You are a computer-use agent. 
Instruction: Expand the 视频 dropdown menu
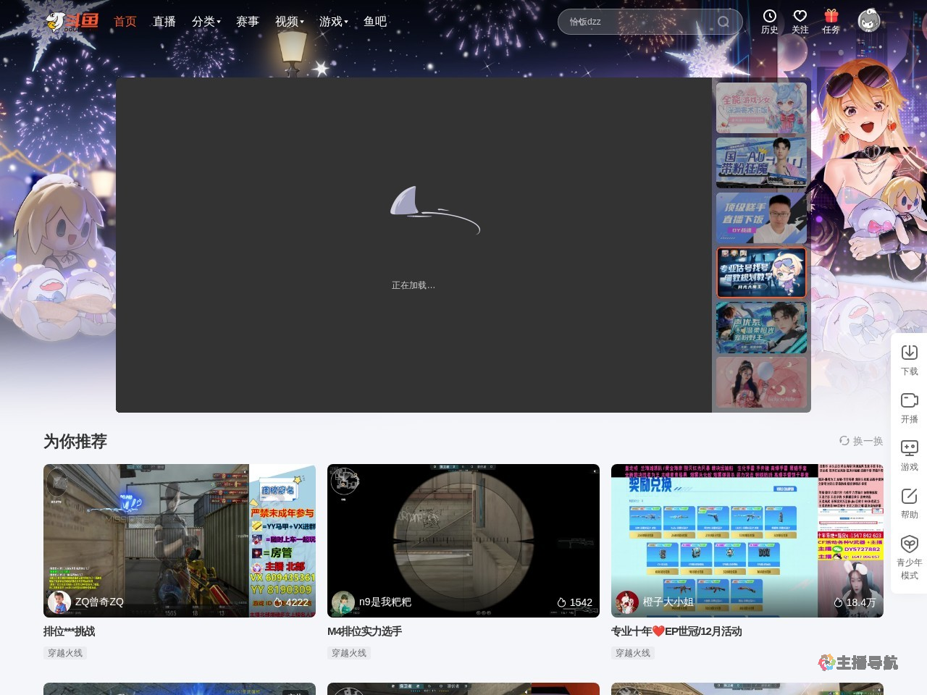coord(289,22)
